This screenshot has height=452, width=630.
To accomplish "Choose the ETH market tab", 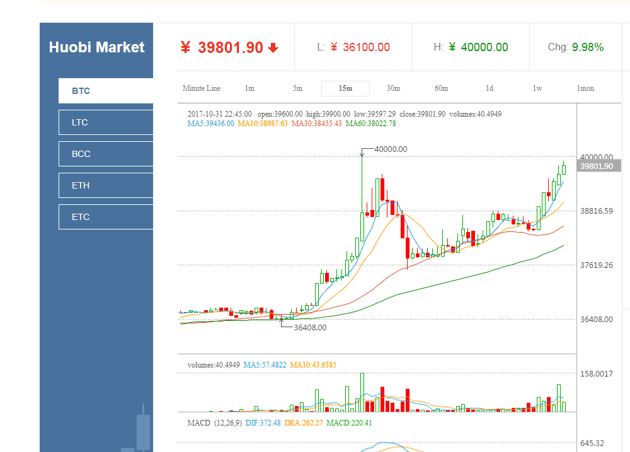I will click(106, 185).
